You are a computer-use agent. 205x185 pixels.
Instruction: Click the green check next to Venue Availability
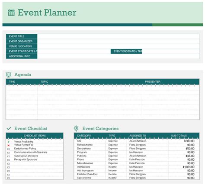pyautogui.click(x=9, y=142)
